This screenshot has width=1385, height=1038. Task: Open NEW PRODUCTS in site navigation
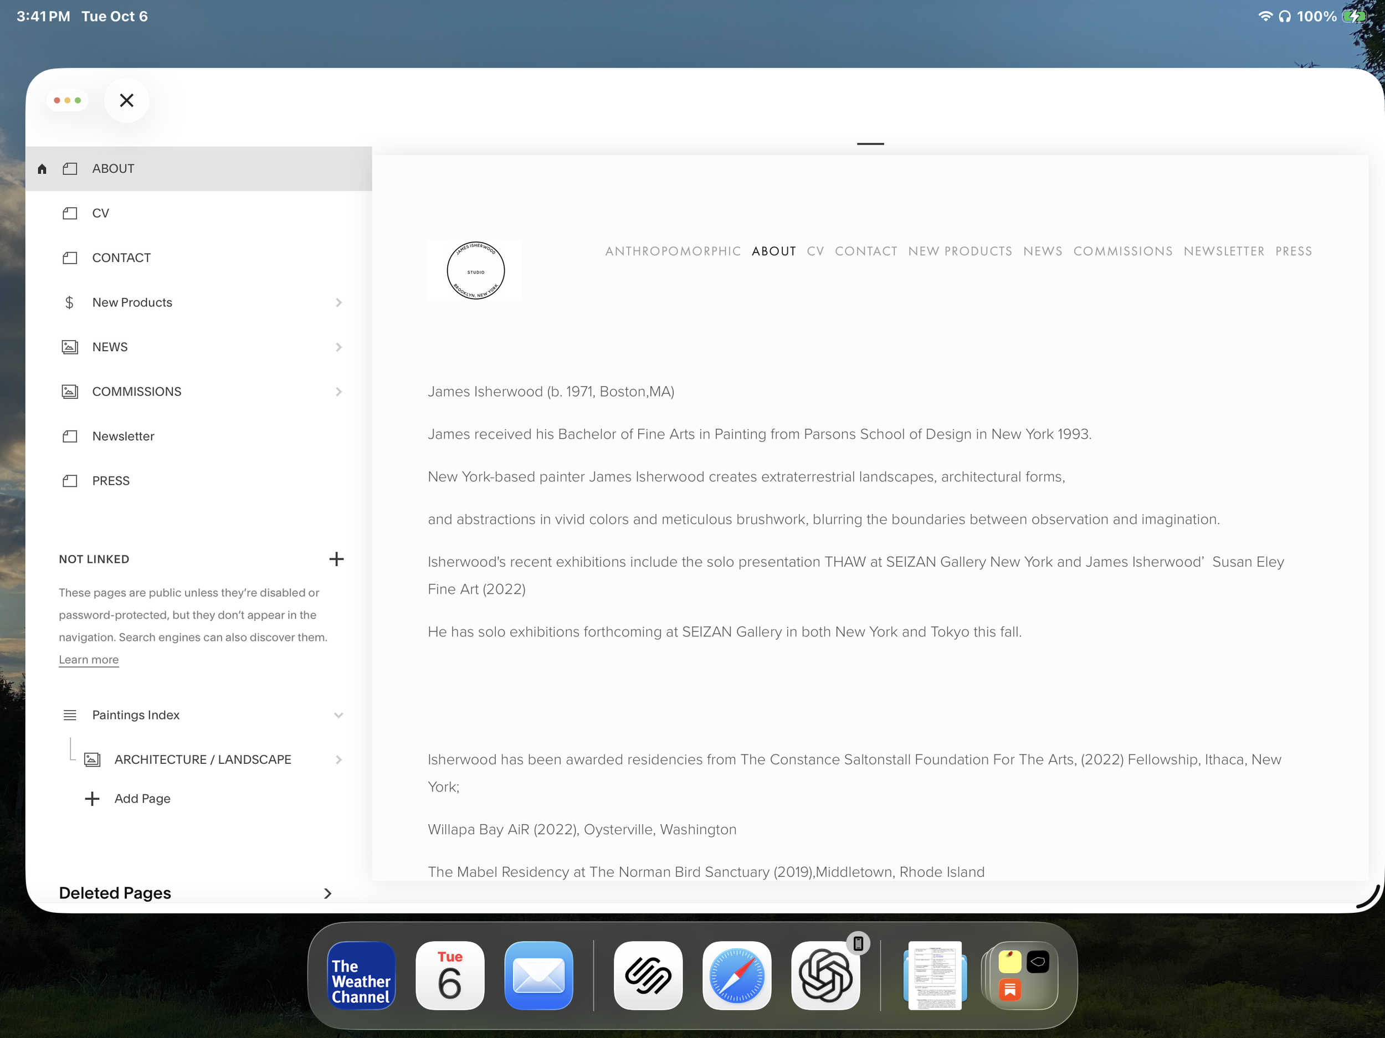coord(960,251)
